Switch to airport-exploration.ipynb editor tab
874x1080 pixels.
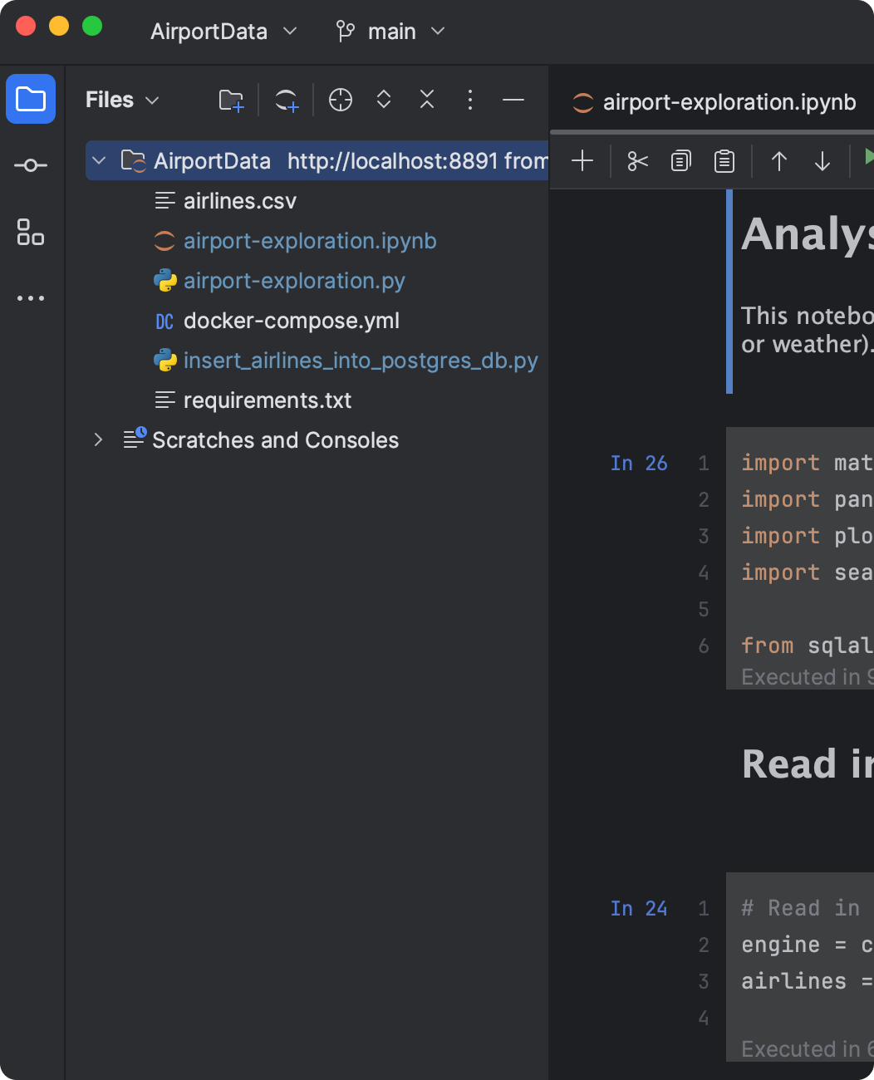click(x=715, y=102)
